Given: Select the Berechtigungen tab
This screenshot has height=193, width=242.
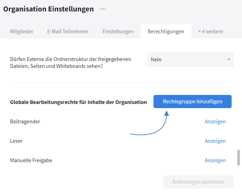Looking at the screenshot, I should pyautogui.click(x=166, y=32).
